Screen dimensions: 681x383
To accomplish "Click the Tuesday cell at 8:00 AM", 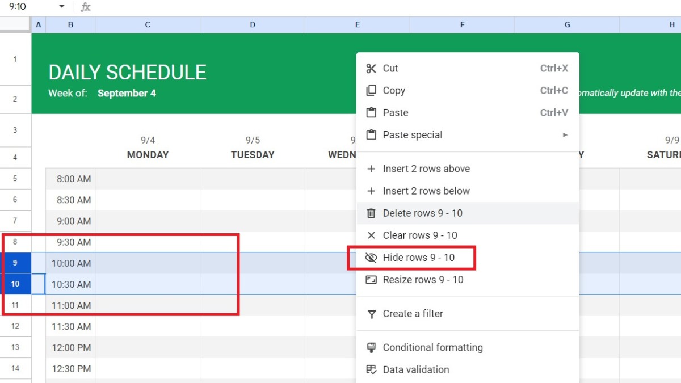I will pos(253,178).
